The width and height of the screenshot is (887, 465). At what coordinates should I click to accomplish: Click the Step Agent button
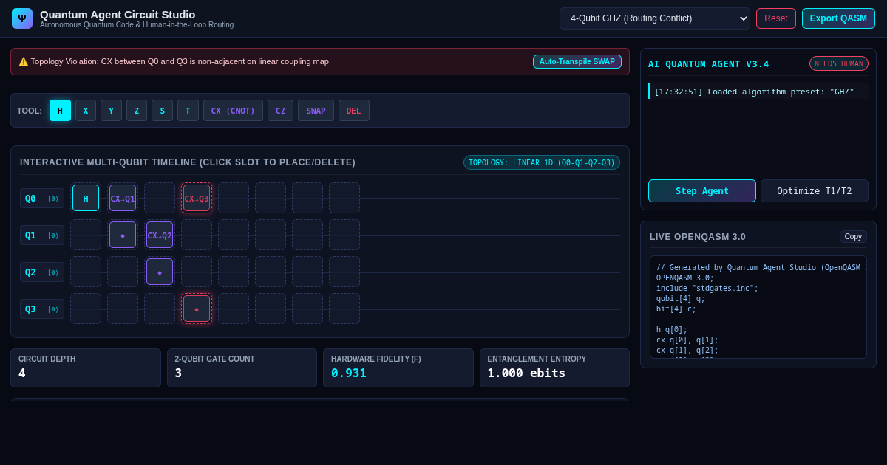pos(702,190)
